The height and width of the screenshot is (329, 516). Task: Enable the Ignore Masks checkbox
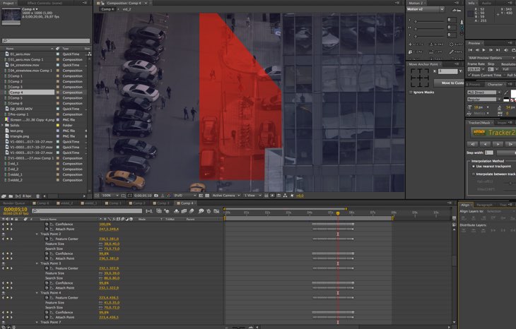[x=411, y=92]
